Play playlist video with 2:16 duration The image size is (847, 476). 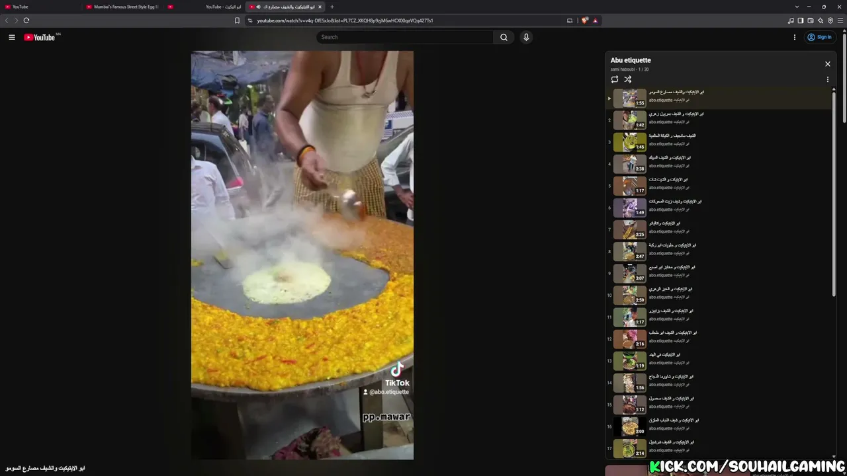[718, 338]
